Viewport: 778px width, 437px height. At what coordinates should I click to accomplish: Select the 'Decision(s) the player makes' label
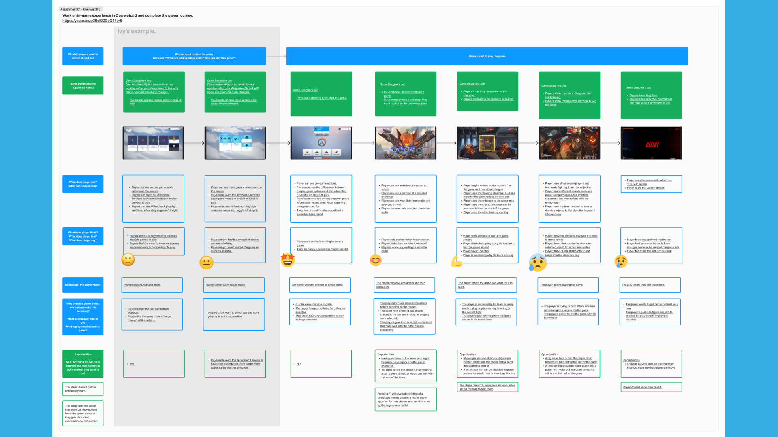click(83, 285)
